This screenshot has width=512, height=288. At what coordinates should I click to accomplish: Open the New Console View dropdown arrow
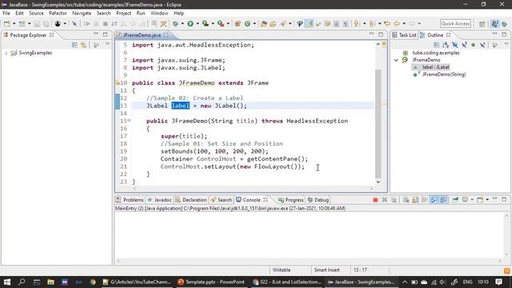click(487, 200)
